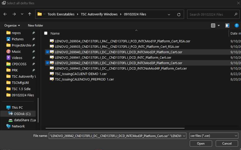Click the horizontal scrollbar of file list
The width and height of the screenshot is (241, 150).
coord(115,128)
